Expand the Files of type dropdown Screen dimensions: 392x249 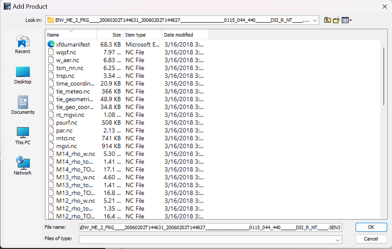coord(337,240)
